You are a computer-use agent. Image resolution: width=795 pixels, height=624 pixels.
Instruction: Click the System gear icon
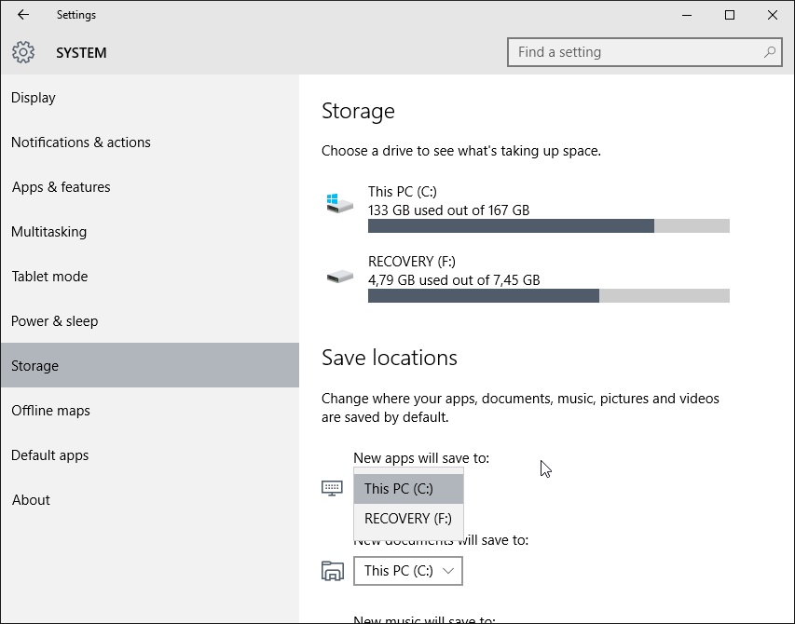pos(23,52)
